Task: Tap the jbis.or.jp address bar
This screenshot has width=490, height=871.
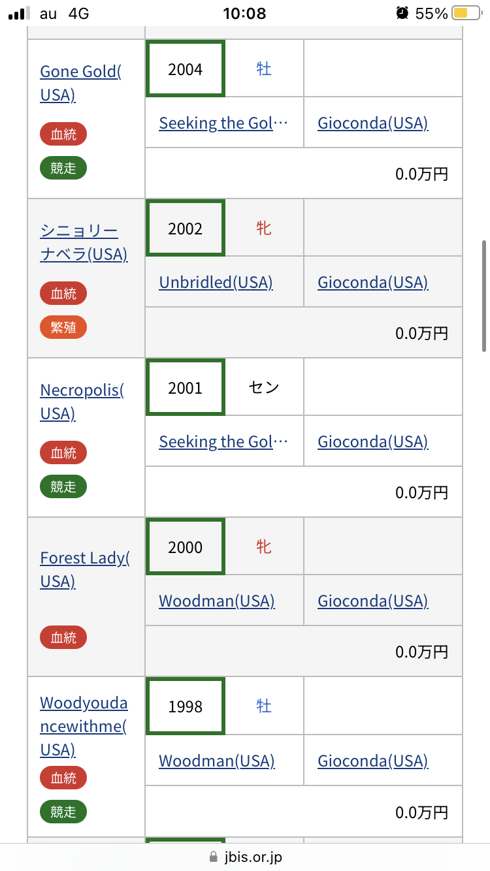Action: (x=245, y=857)
